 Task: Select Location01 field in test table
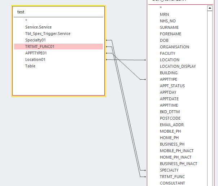(35, 59)
